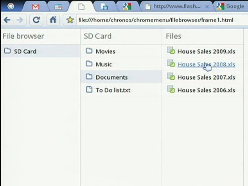Image resolution: width=248 pixels, height=186 pixels.
Task: Click the Movies folder icon
Action: (89, 51)
